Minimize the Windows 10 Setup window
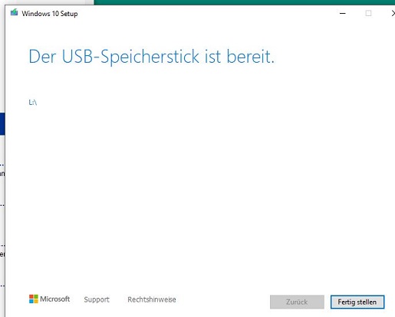This screenshot has height=317, width=395. (x=343, y=13)
